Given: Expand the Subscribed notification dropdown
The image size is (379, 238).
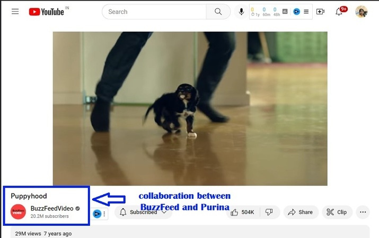Looking at the screenshot, I should (x=143, y=212).
